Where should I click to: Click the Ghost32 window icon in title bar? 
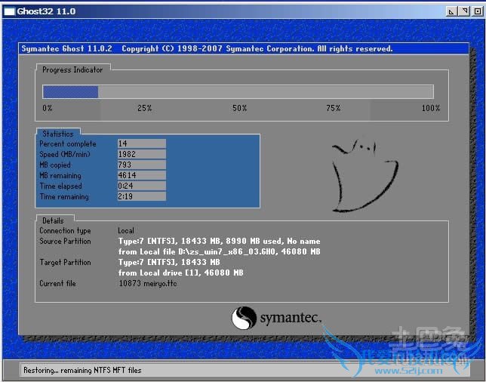(x=9, y=11)
